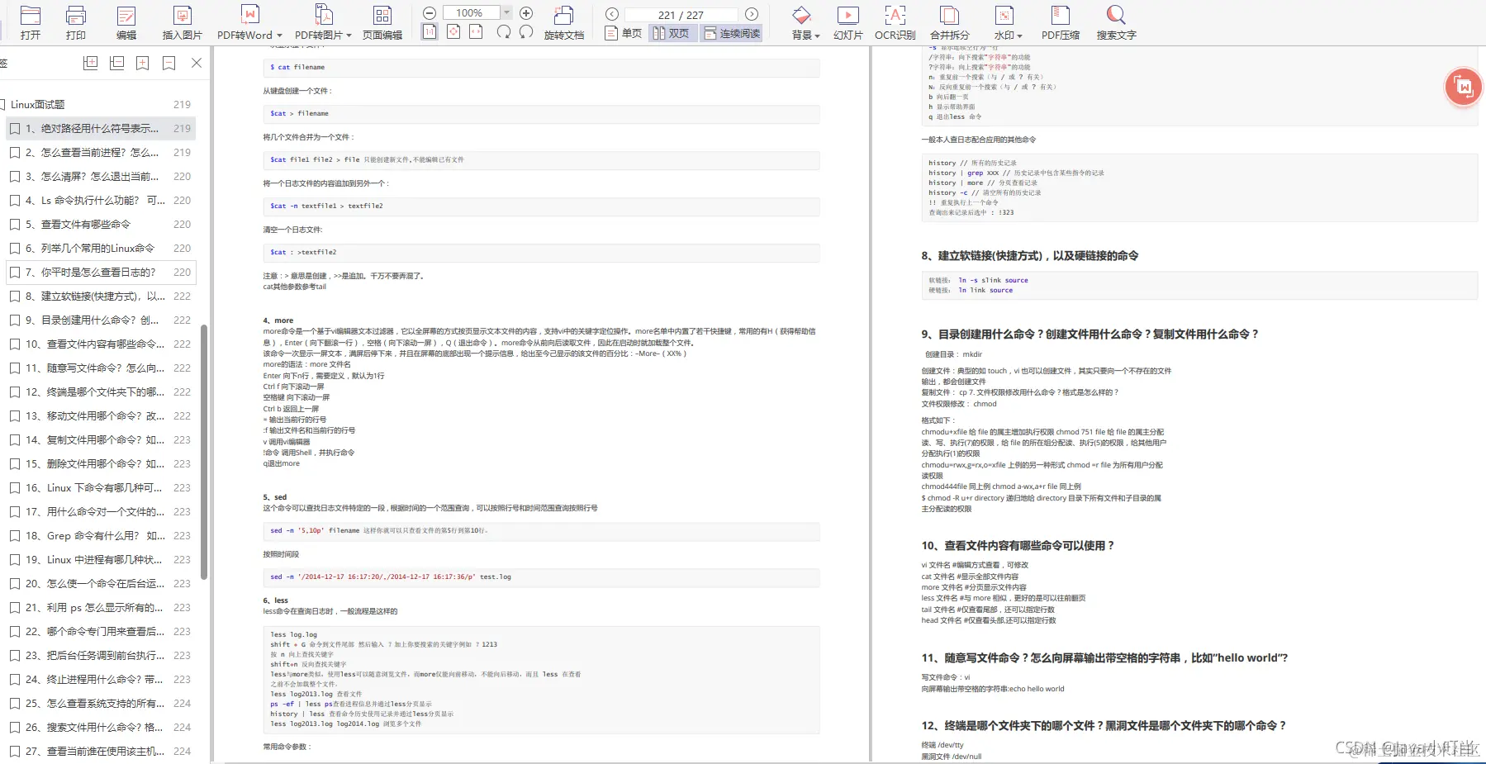This screenshot has width=1486, height=764.
Task: Open the 水印 watermark dropdown
Action: (x=1008, y=22)
